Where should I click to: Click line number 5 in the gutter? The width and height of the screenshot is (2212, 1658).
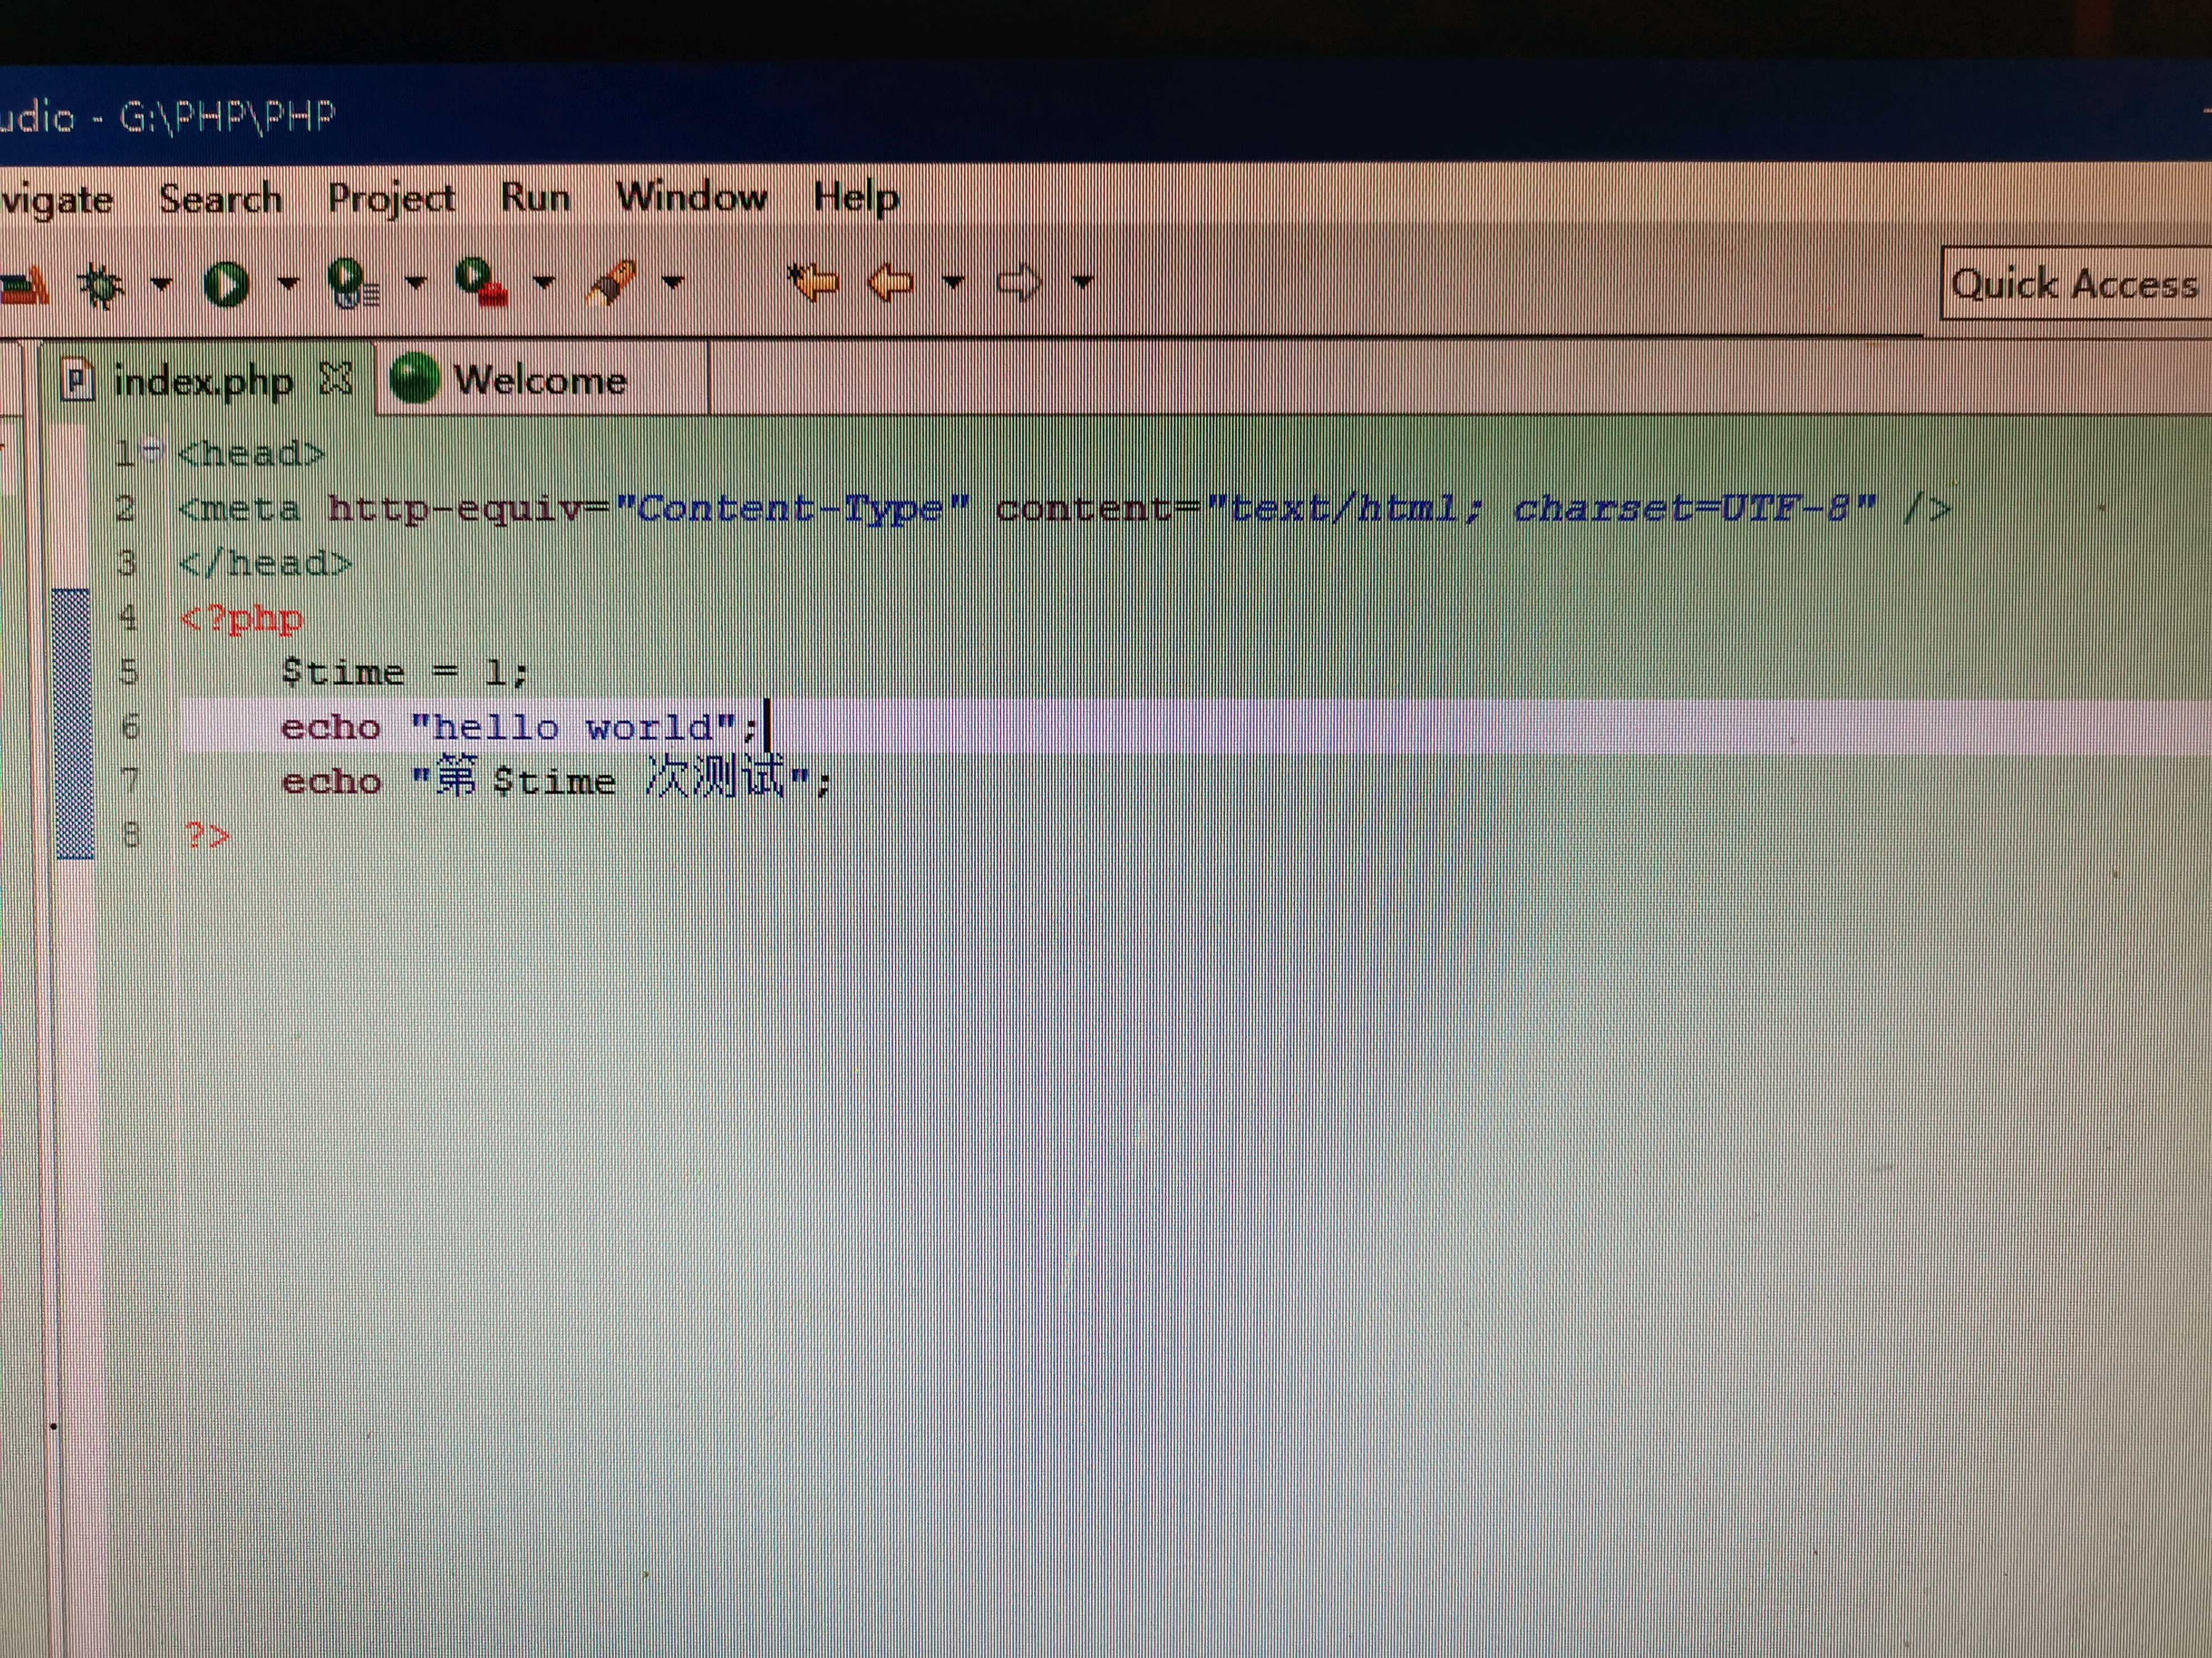(x=128, y=671)
